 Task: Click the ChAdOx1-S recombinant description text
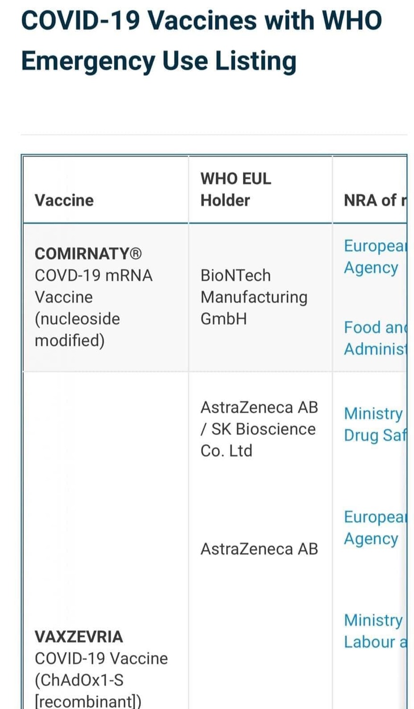click(88, 690)
